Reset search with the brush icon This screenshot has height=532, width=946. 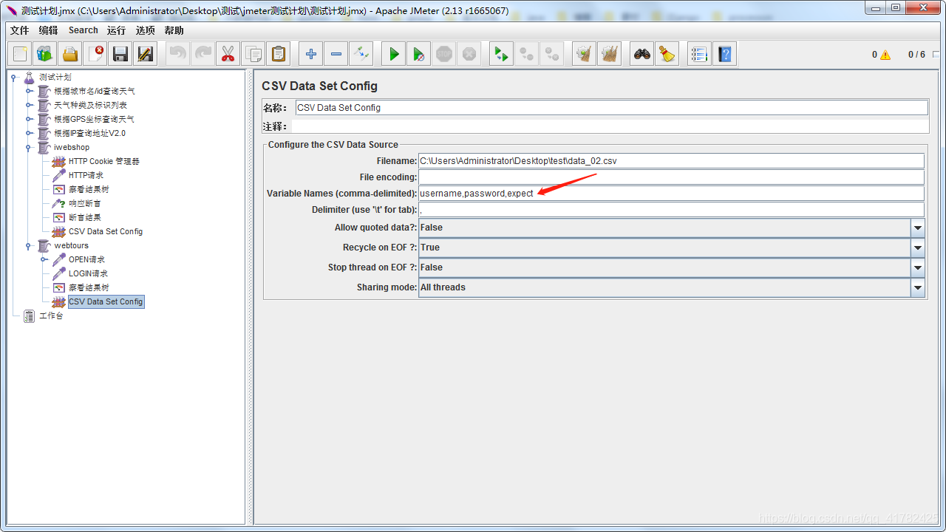click(667, 54)
